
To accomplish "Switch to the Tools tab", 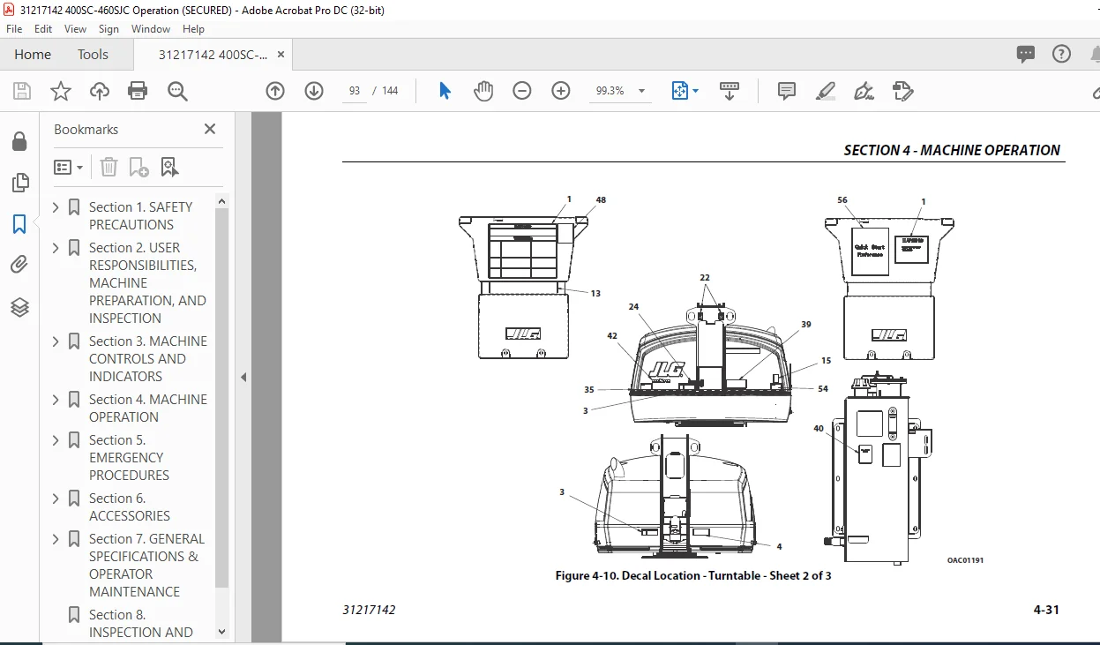I will (x=93, y=55).
